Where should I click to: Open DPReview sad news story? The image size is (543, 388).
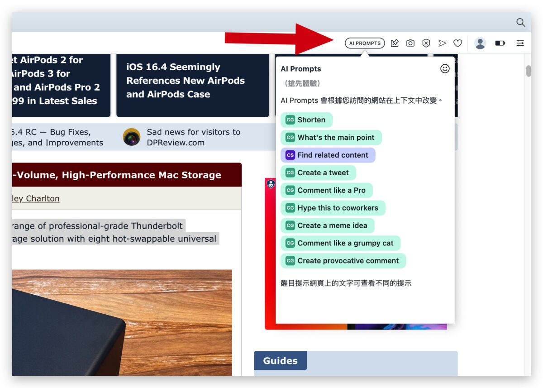pos(193,137)
